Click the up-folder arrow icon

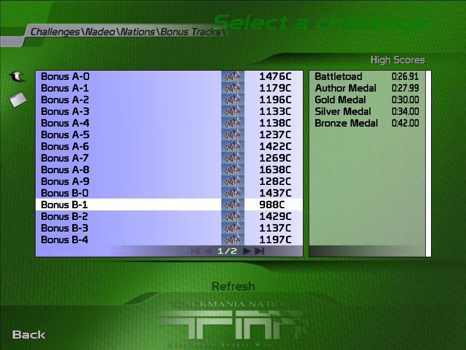tap(17, 76)
